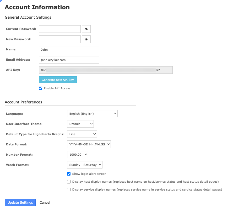
Task: Click the Email Address input field
Action: pyautogui.click(x=69, y=60)
